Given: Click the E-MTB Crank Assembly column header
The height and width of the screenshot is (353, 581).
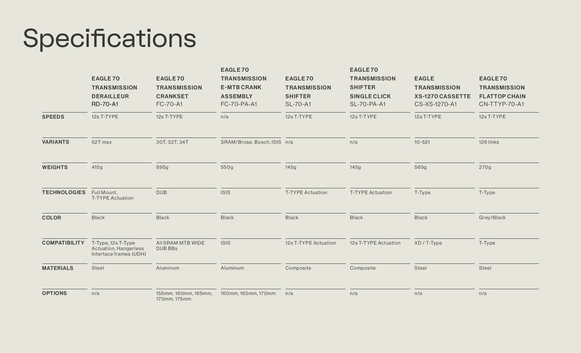Looking at the screenshot, I should click(244, 83).
